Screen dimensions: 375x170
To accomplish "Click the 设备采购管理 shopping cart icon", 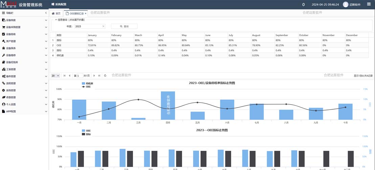I will click(3, 27).
